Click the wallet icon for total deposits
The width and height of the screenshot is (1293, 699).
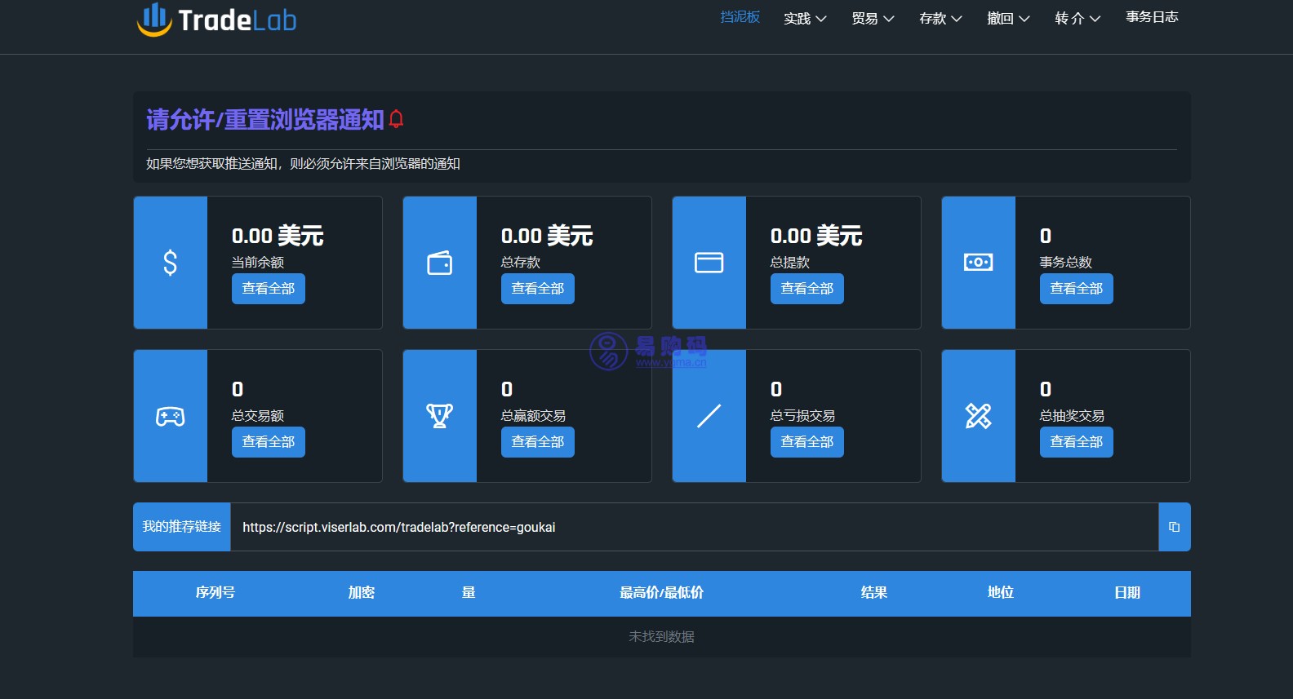(439, 263)
